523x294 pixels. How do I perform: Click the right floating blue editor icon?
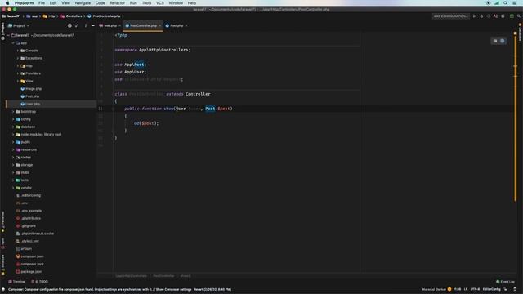coord(503,41)
